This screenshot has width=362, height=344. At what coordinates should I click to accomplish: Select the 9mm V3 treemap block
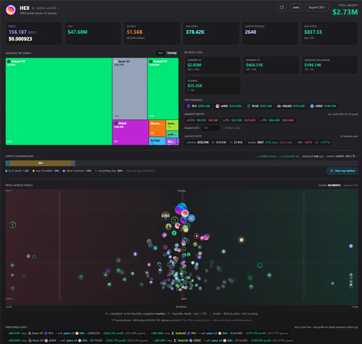[130, 89]
